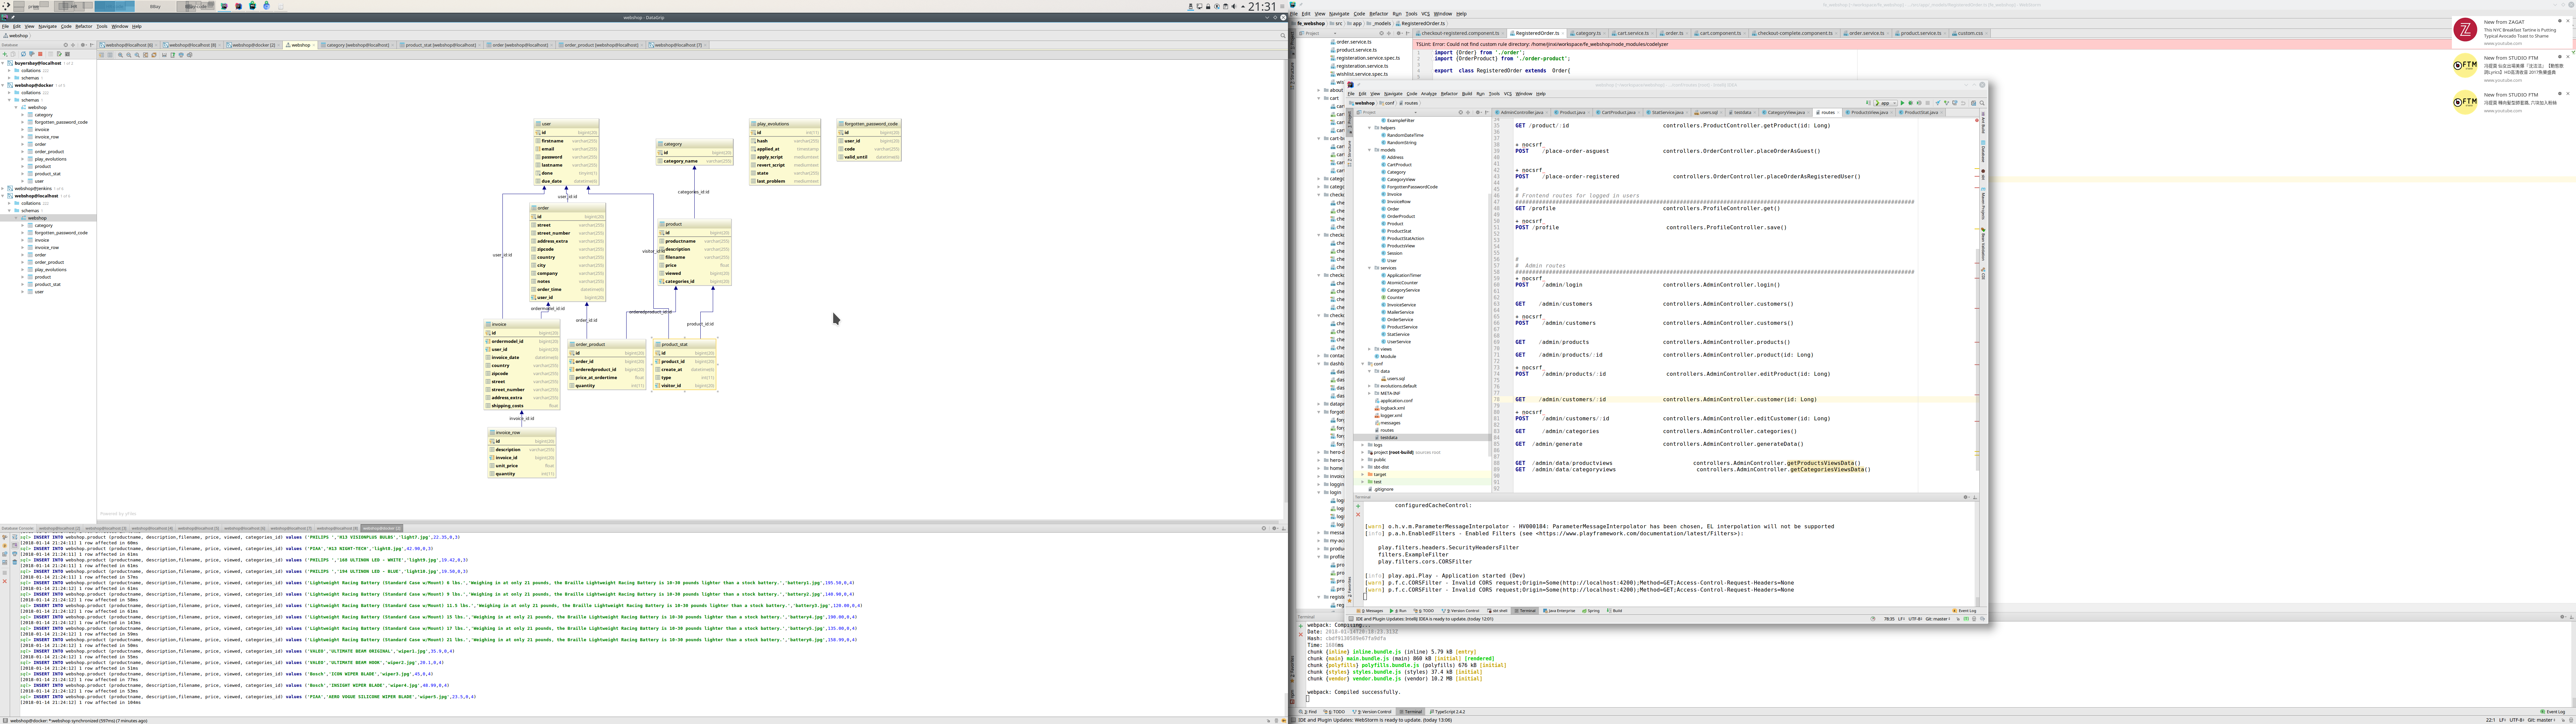The height and width of the screenshot is (724, 2576).
Task: Click Git: master branch widget in IntelliJ
Action: [x=1938, y=619]
